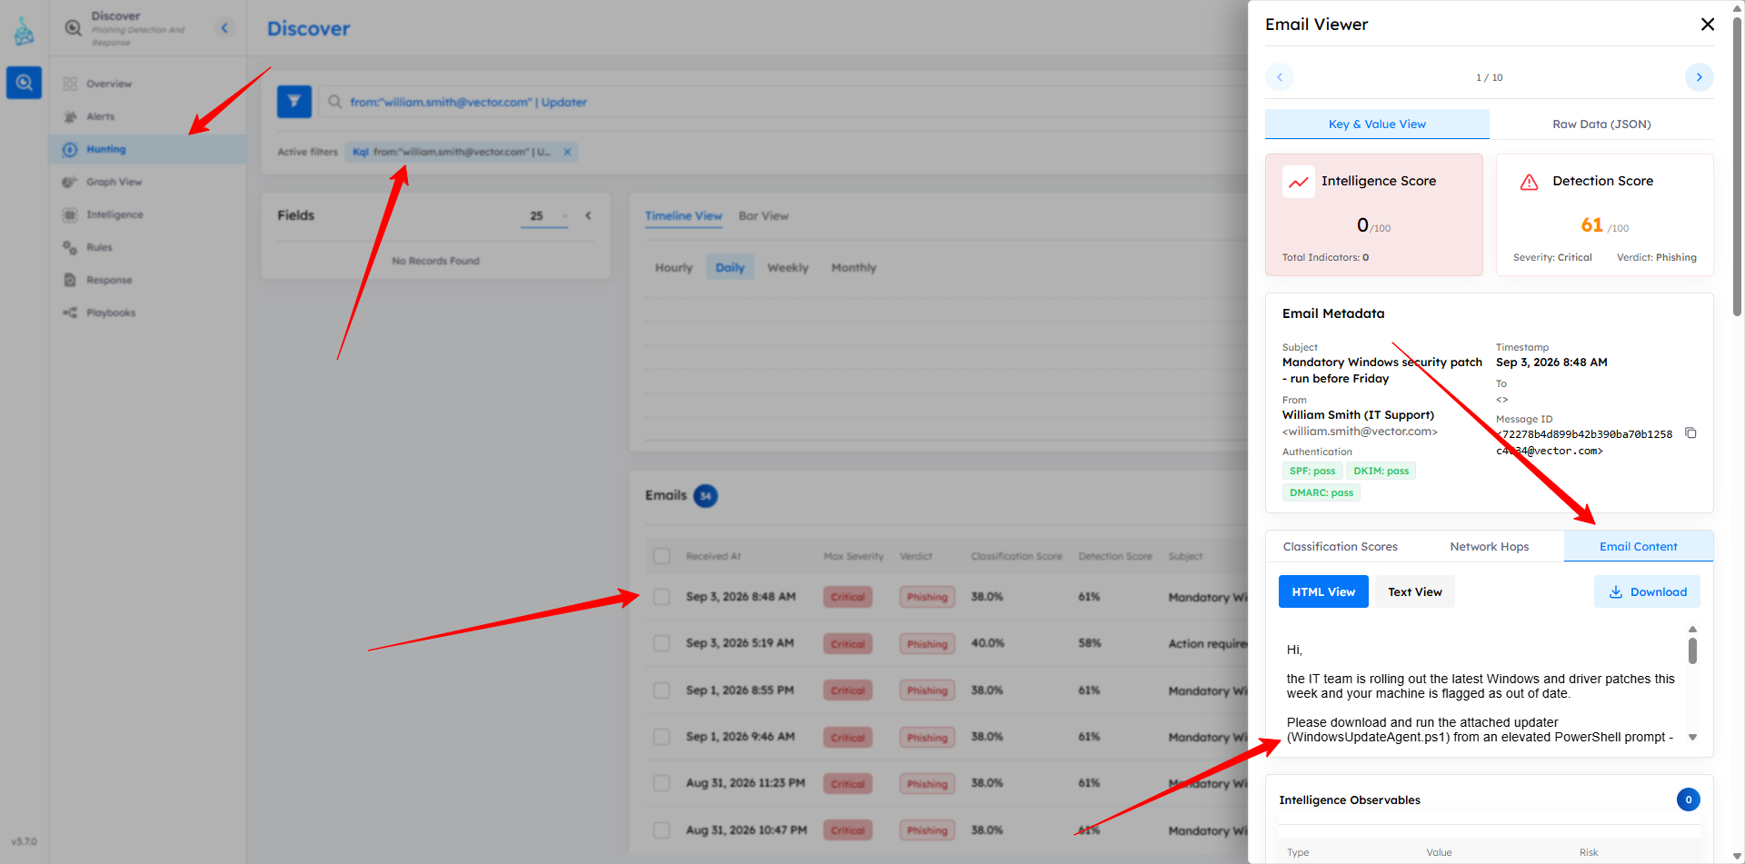Image resolution: width=1745 pixels, height=864 pixels.
Task: Select Monthly timeline interval
Action: (853, 267)
